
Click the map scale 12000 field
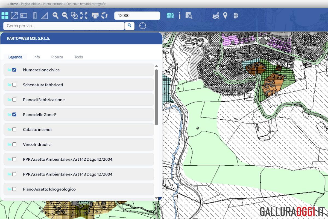click(137, 16)
